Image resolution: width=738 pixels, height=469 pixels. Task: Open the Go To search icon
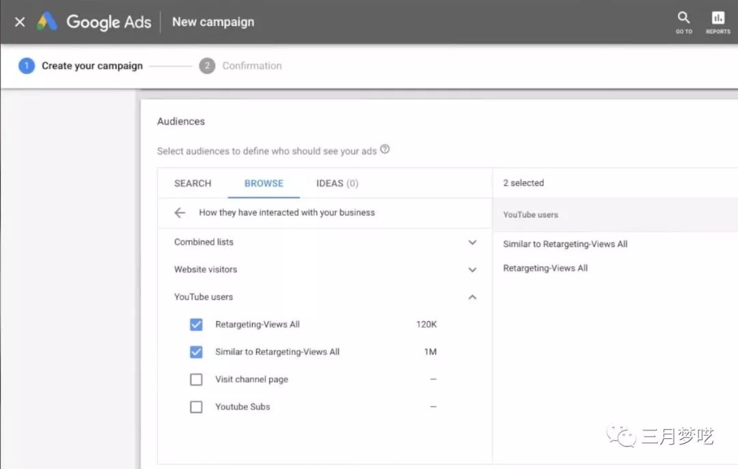tap(683, 22)
